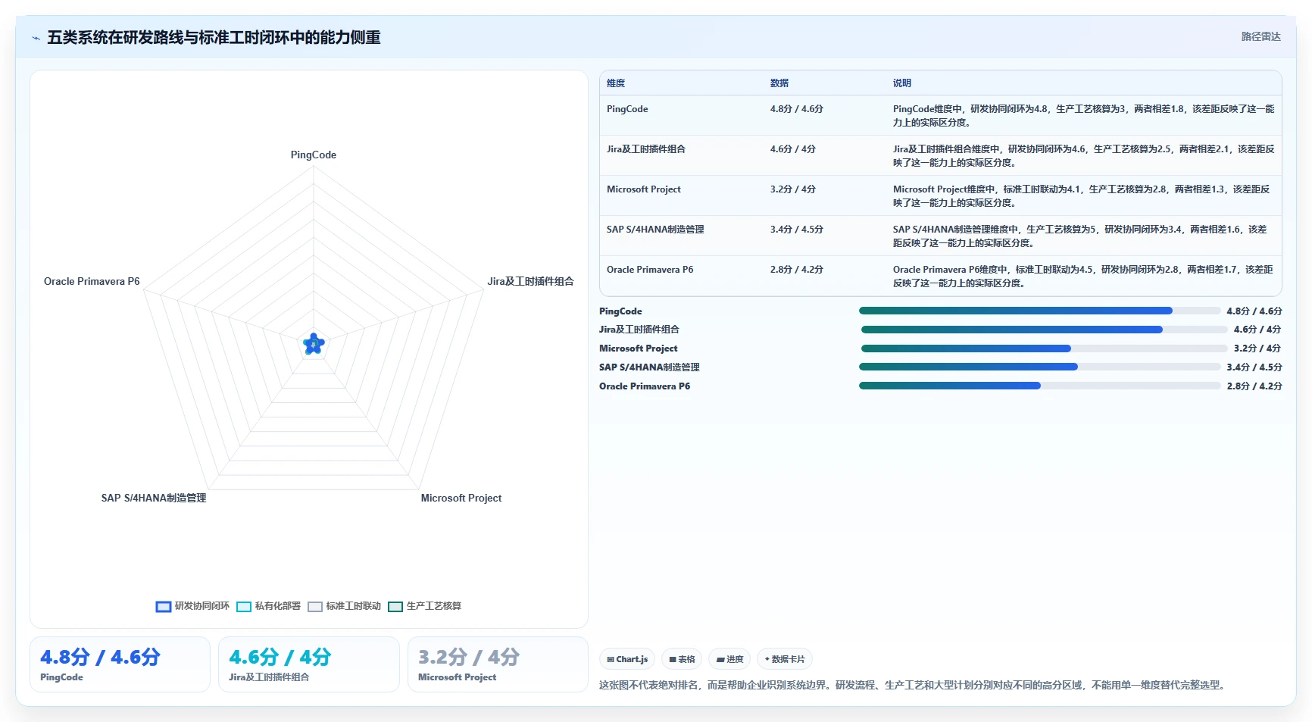Click the 进度 tag chip

pyautogui.click(x=729, y=659)
